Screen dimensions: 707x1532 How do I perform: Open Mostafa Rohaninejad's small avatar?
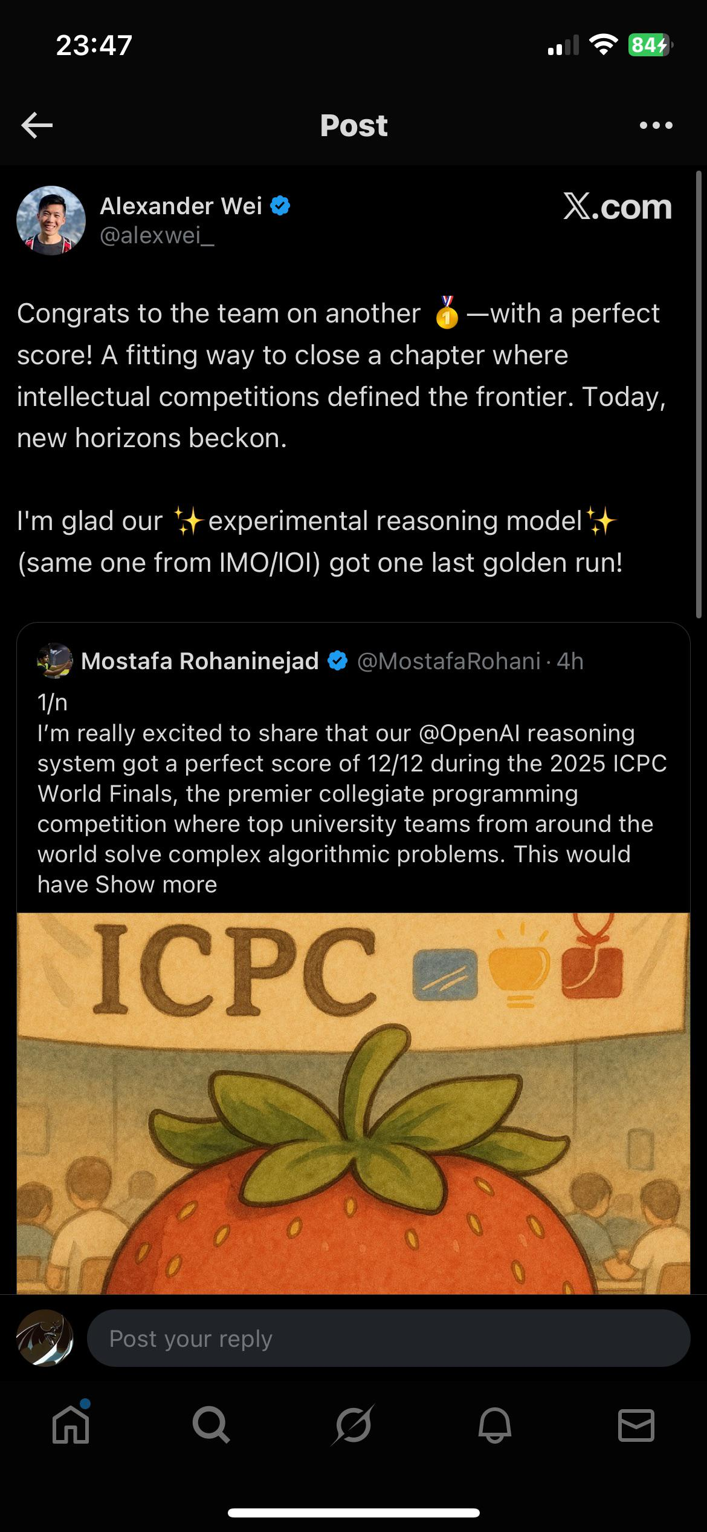[x=55, y=661]
